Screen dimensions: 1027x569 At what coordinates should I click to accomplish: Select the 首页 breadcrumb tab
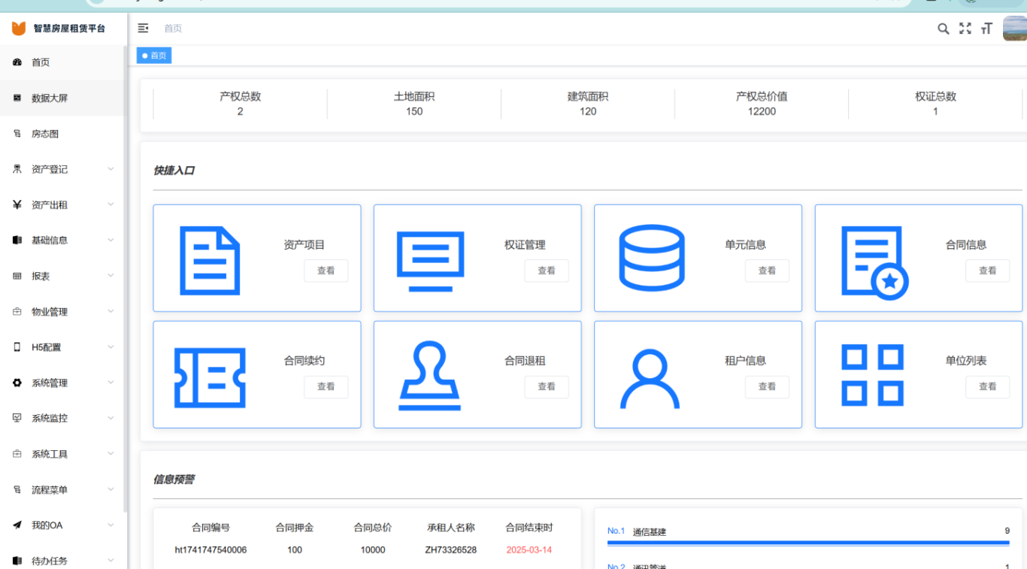tap(153, 55)
